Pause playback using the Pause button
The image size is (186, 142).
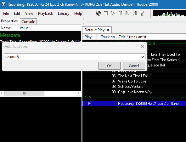coord(120,13)
